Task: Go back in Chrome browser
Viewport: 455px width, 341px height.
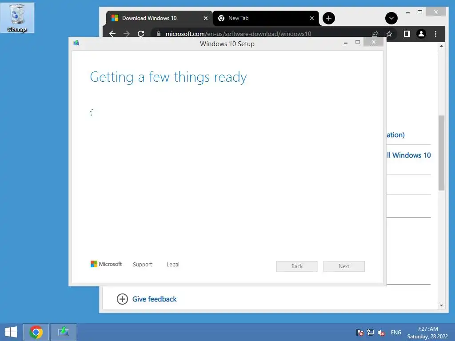Action: [112, 34]
